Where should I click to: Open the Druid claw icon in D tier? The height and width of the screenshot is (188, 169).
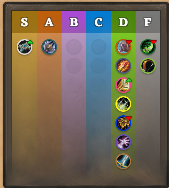click(123, 47)
